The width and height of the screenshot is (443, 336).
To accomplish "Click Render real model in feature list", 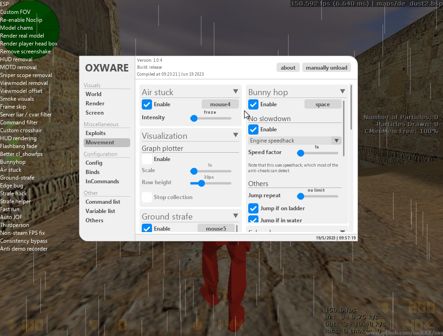I will [x=22, y=36].
